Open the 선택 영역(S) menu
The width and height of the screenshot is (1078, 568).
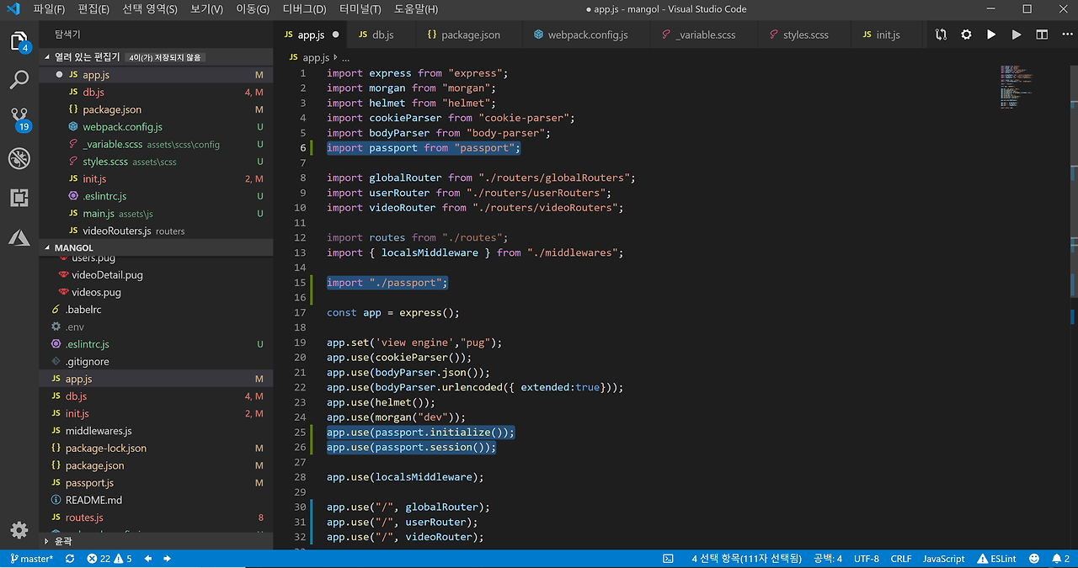[x=150, y=9]
